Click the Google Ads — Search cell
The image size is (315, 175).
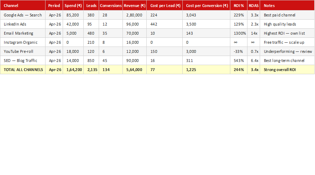coord(23,15)
